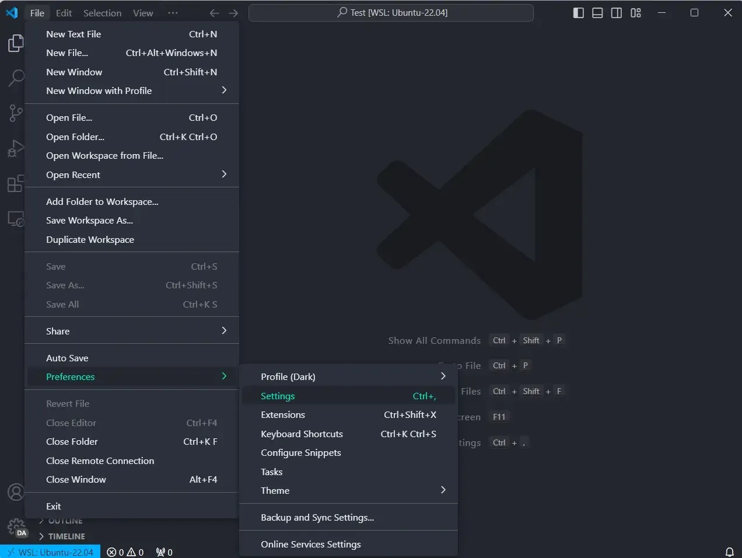
Task: Click the Accounts icon above the gear
Action: 16,492
